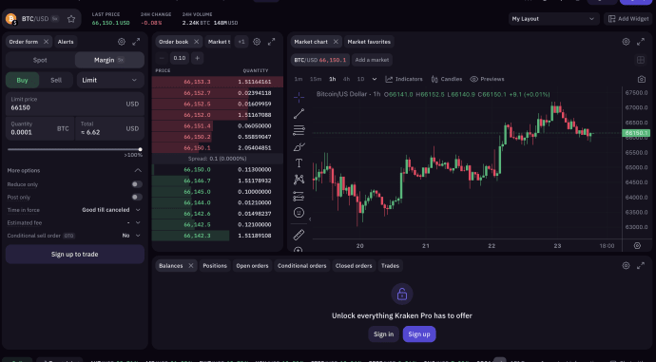The height and width of the screenshot is (362, 656).
Task: Open Order book settings gear
Action: point(257,42)
